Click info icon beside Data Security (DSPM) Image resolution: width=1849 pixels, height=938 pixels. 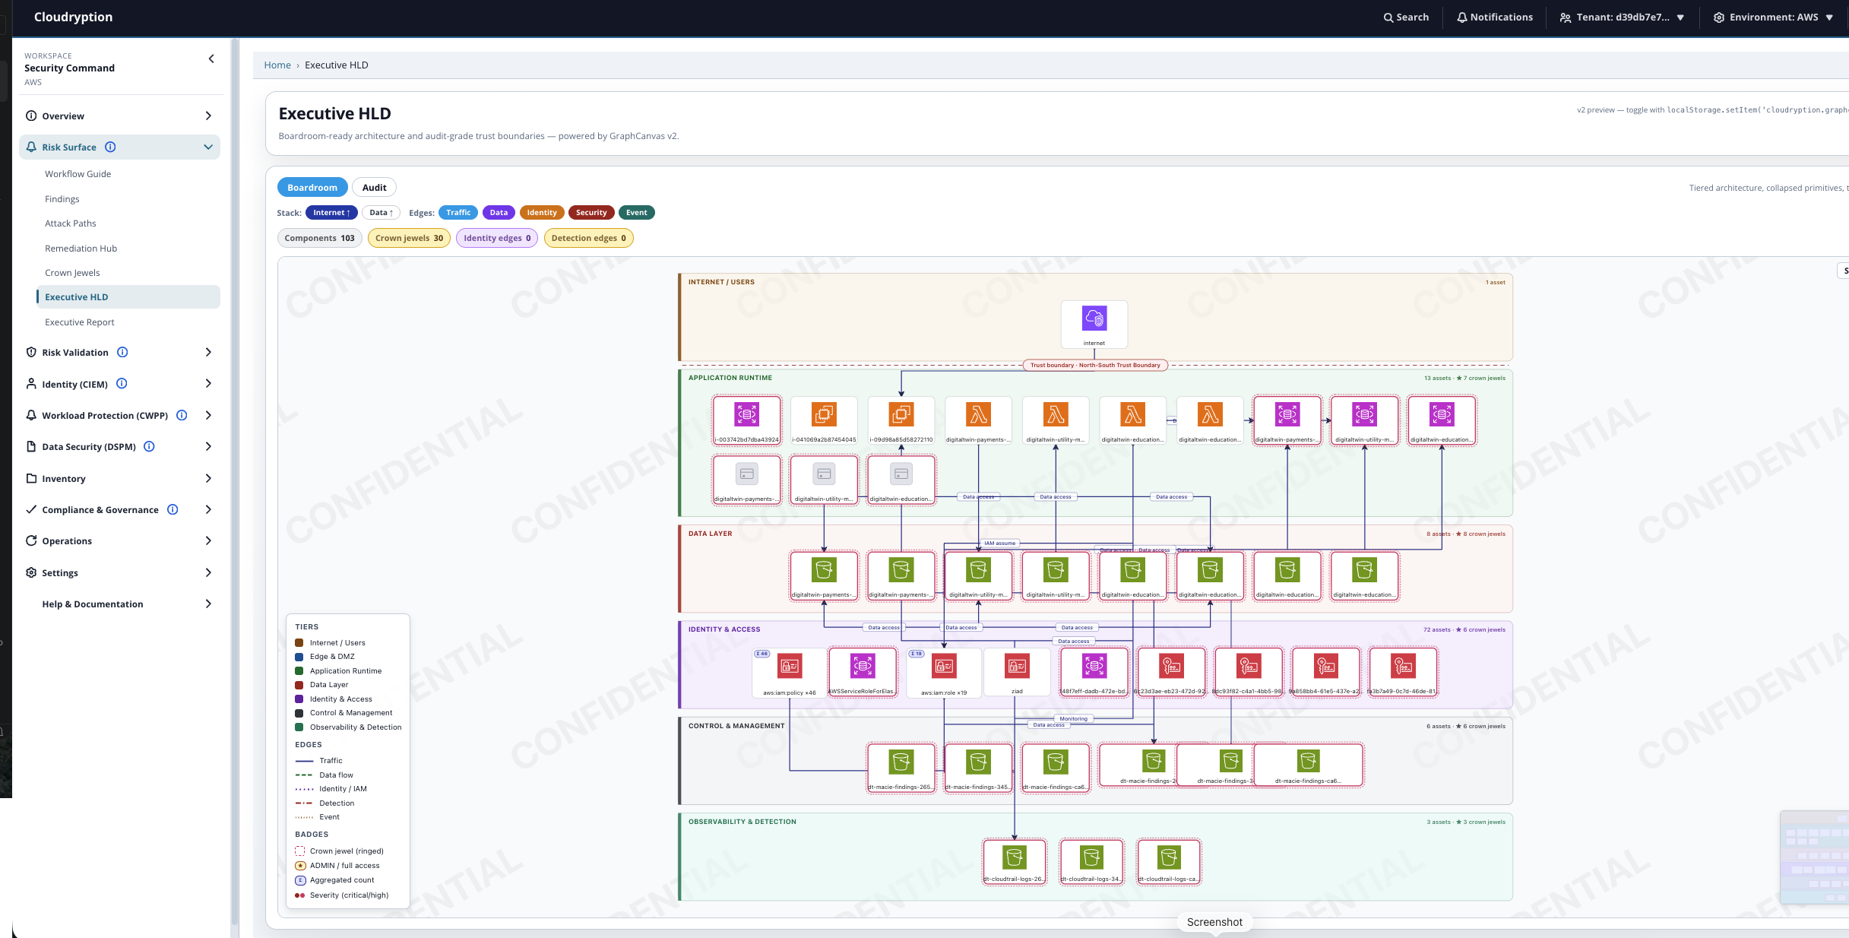pyautogui.click(x=149, y=446)
